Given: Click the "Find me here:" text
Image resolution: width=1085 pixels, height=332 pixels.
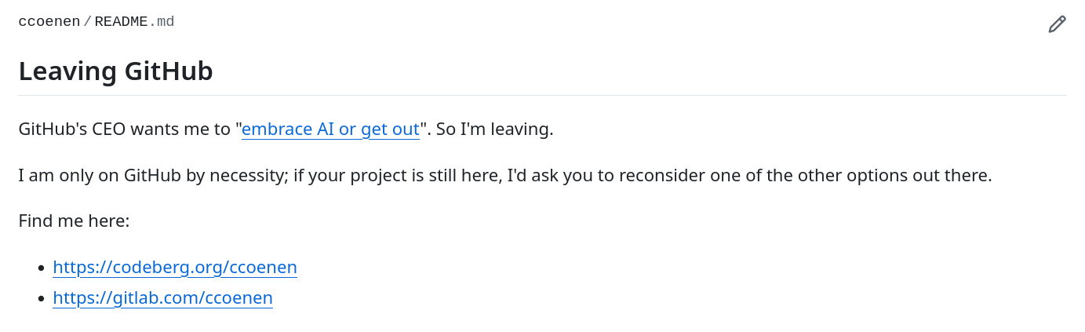Looking at the screenshot, I should click(74, 221).
